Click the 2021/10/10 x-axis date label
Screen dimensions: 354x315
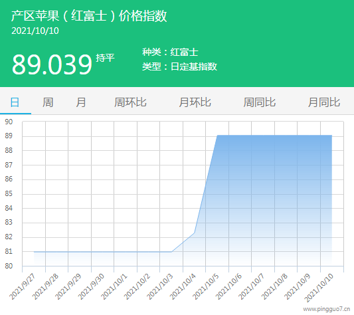pyautogui.click(x=319, y=288)
